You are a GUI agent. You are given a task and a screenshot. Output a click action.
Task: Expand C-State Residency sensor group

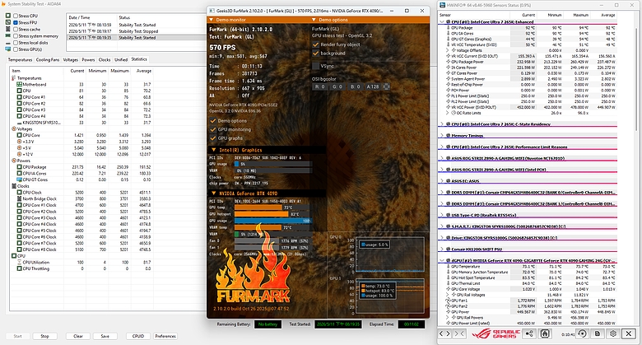[442, 124]
